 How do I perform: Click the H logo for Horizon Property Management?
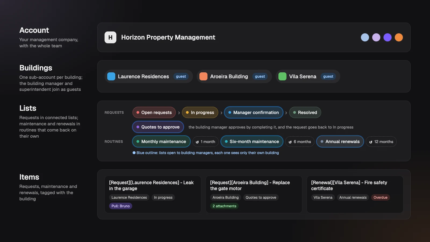coord(110,37)
